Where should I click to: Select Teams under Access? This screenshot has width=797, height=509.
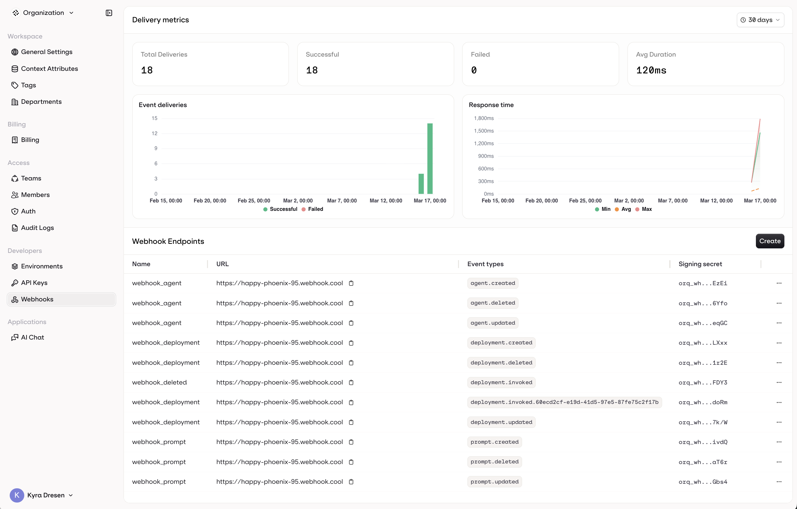(x=30, y=178)
